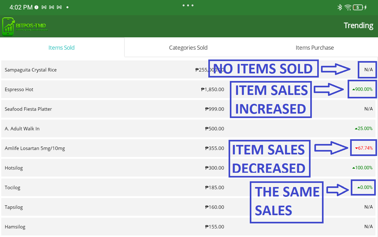The width and height of the screenshot is (378, 237).
Task: Tap the Hotsilog list item
Action: [14, 168]
